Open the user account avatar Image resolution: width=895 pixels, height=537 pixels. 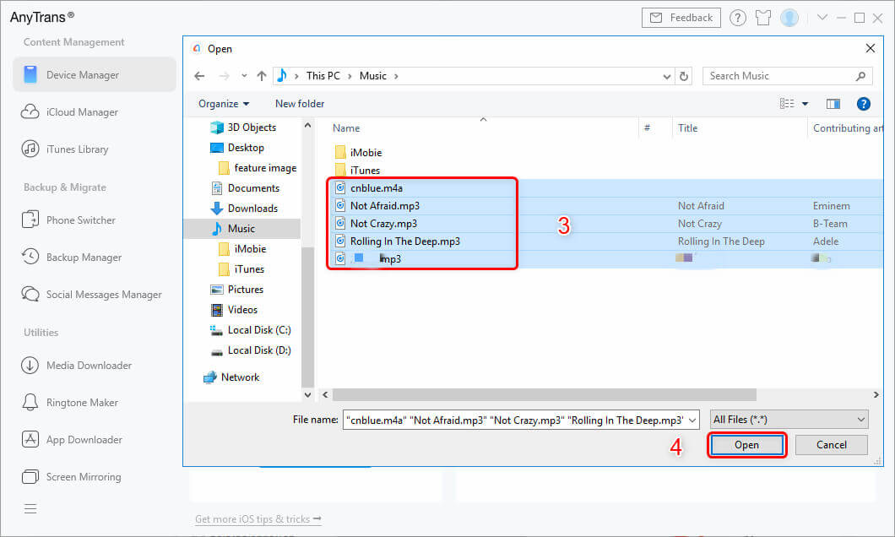click(789, 18)
